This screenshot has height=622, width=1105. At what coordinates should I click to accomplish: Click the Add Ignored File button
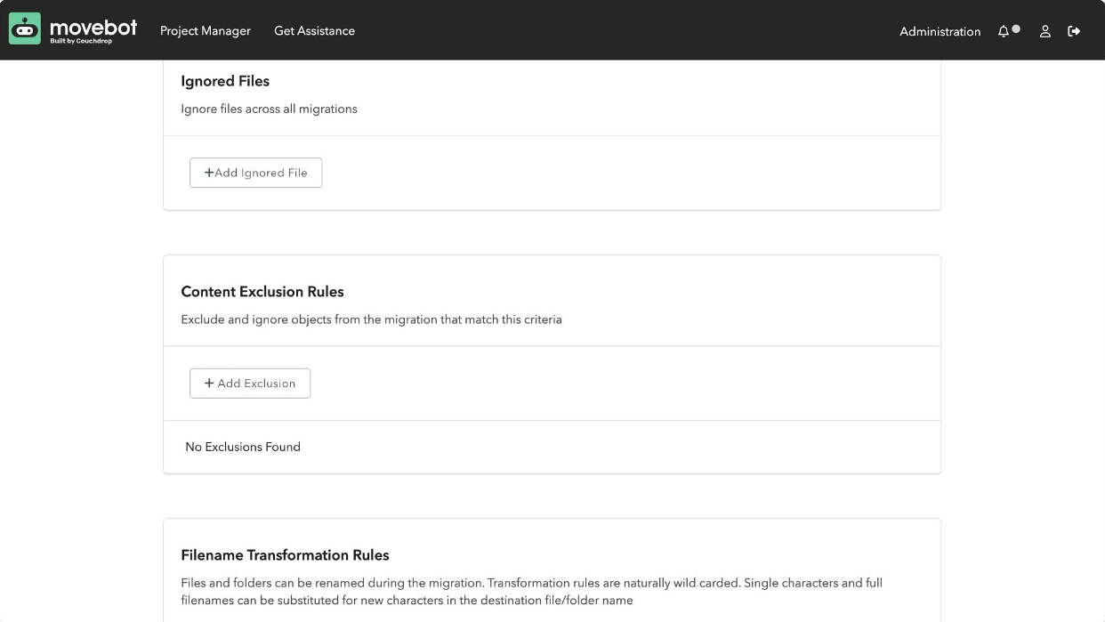pyautogui.click(x=256, y=173)
